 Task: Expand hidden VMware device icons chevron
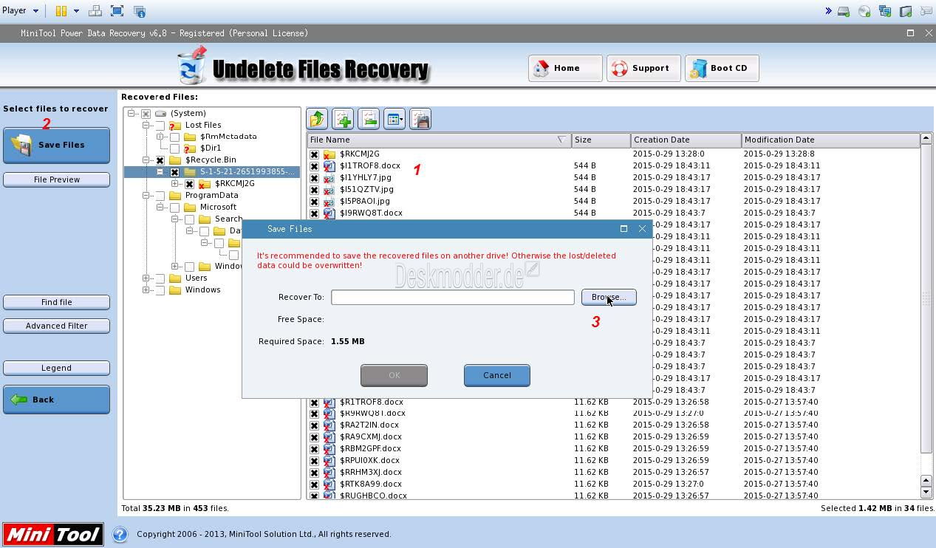tap(828, 11)
